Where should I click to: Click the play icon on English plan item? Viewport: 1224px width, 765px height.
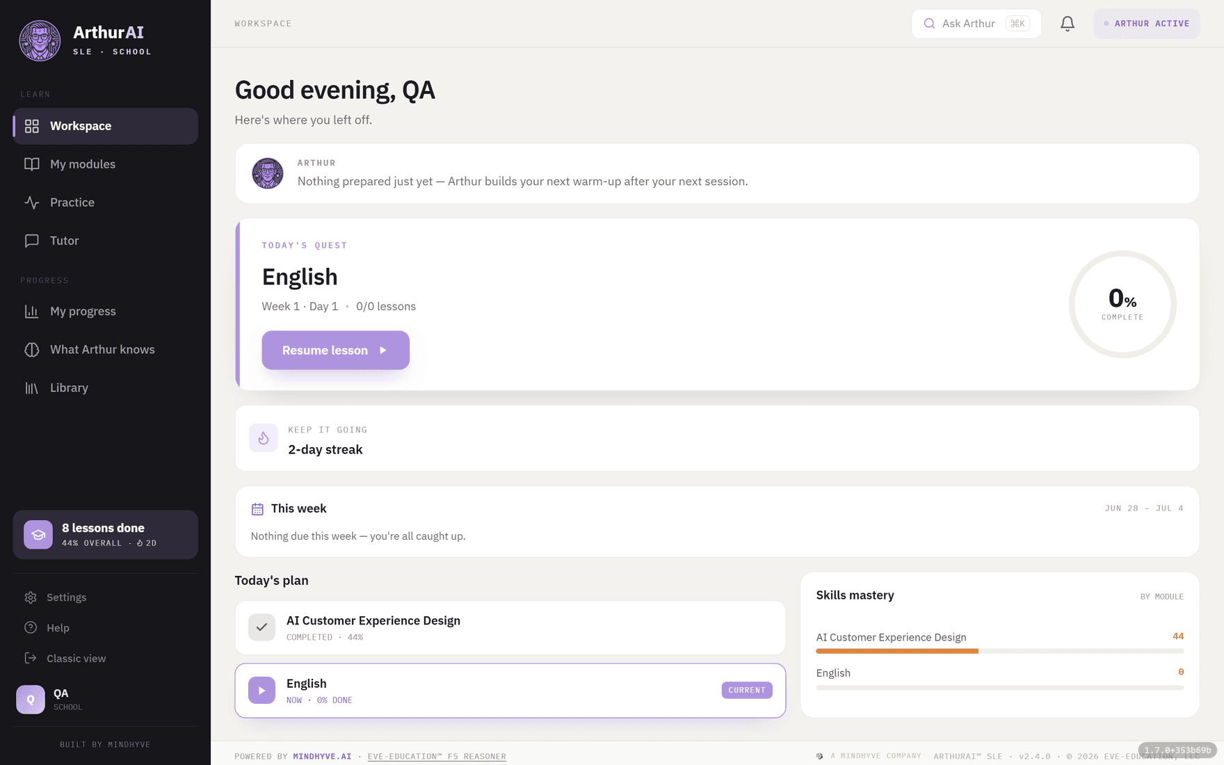click(261, 691)
